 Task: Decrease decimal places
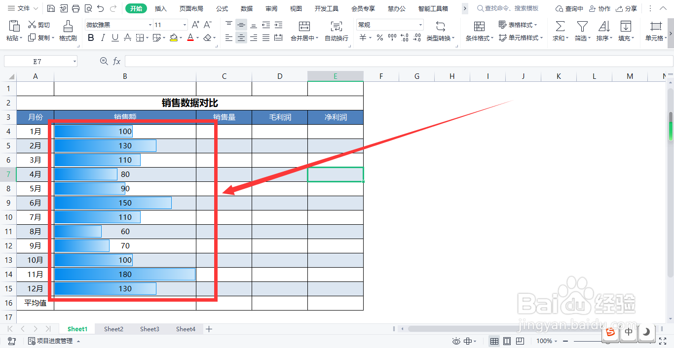pos(416,37)
